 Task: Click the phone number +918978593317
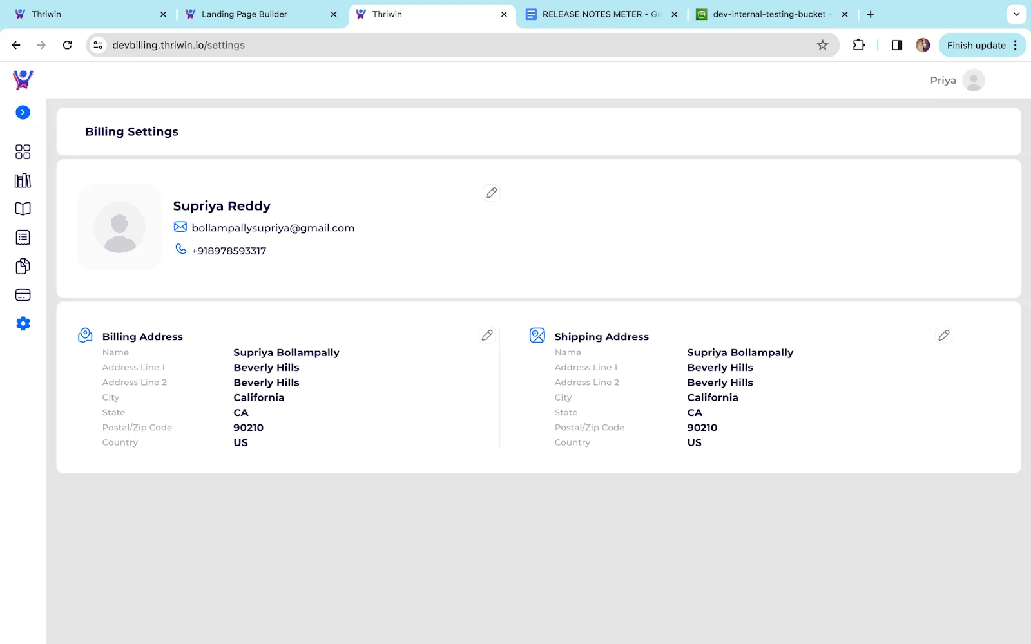[x=229, y=251]
